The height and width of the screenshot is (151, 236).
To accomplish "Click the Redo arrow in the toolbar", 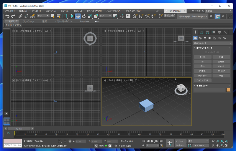I will 13,16.
